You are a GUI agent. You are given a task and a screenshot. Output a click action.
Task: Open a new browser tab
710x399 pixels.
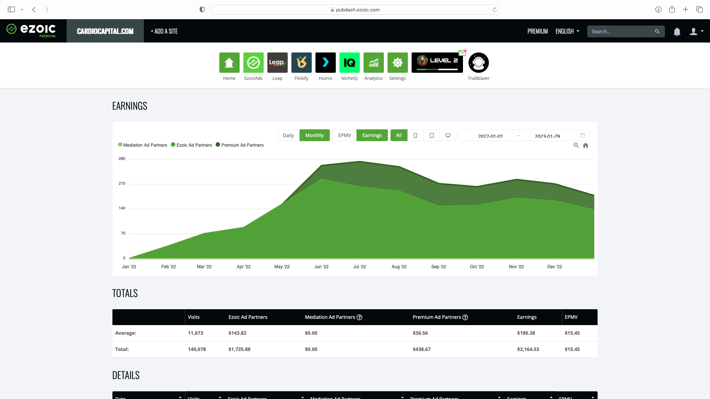click(x=686, y=10)
